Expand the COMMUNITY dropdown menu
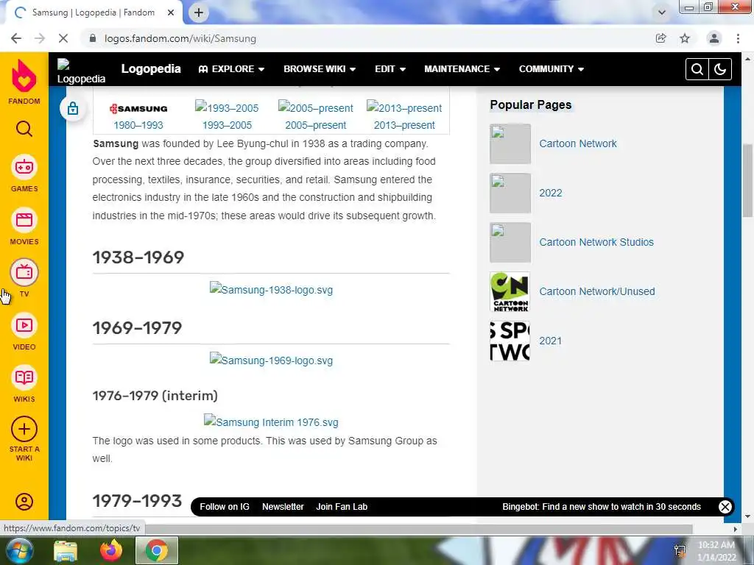Image resolution: width=754 pixels, height=565 pixels. click(552, 69)
